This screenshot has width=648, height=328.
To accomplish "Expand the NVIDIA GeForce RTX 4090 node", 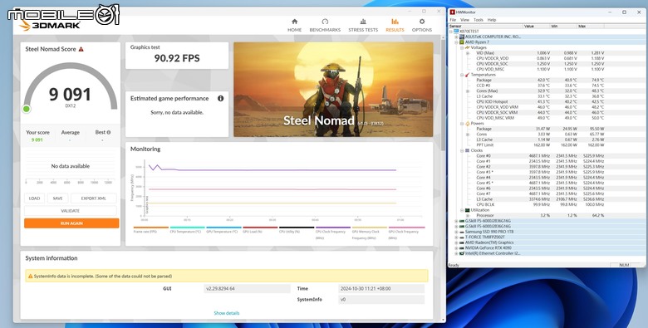I will click(457, 247).
